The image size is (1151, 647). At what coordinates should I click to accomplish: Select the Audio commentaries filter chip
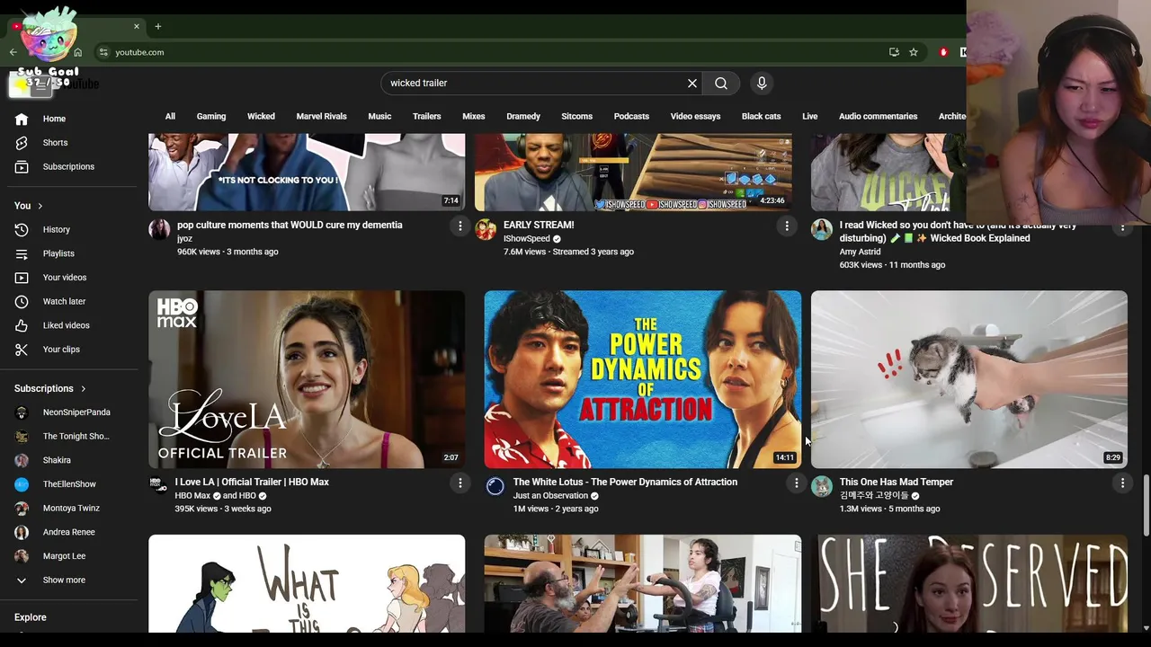point(878,116)
